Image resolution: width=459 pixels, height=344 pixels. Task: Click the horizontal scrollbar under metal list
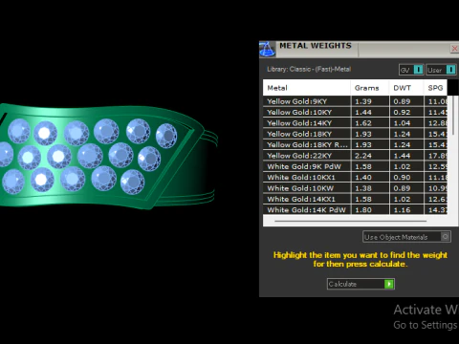[x=350, y=221]
